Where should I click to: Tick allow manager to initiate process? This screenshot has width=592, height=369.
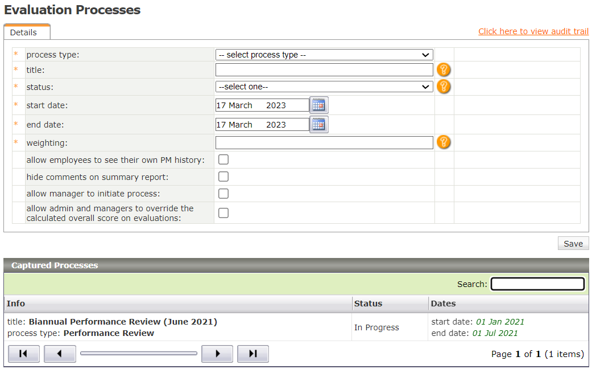pos(223,194)
